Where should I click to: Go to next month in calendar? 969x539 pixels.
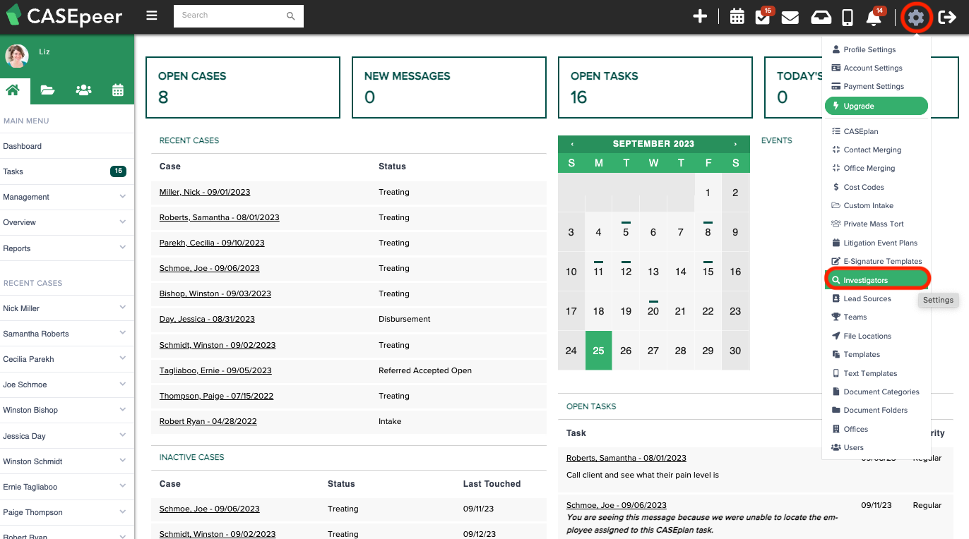coord(735,144)
